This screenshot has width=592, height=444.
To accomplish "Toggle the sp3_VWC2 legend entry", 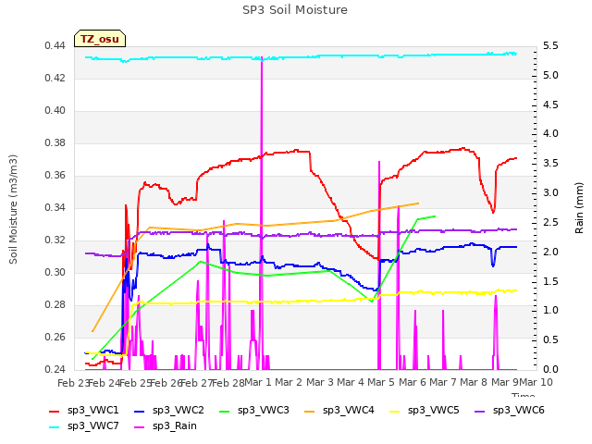I will pos(168,411).
